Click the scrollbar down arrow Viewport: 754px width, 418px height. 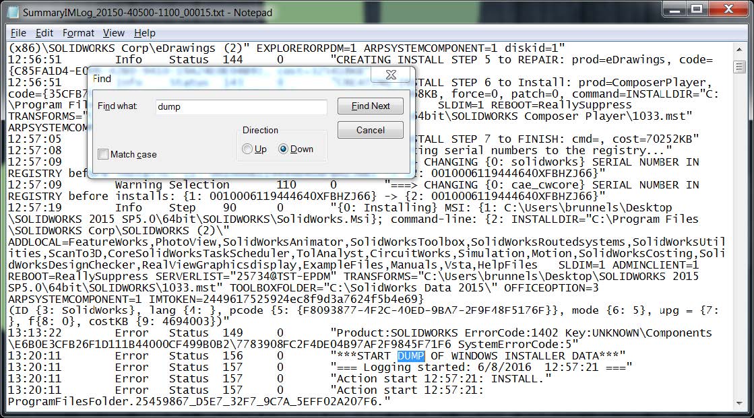pos(739,403)
